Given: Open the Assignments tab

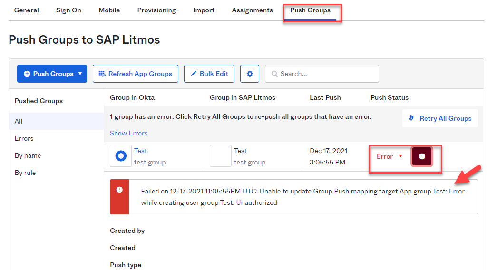Looking at the screenshot, I should click(252, 10).
